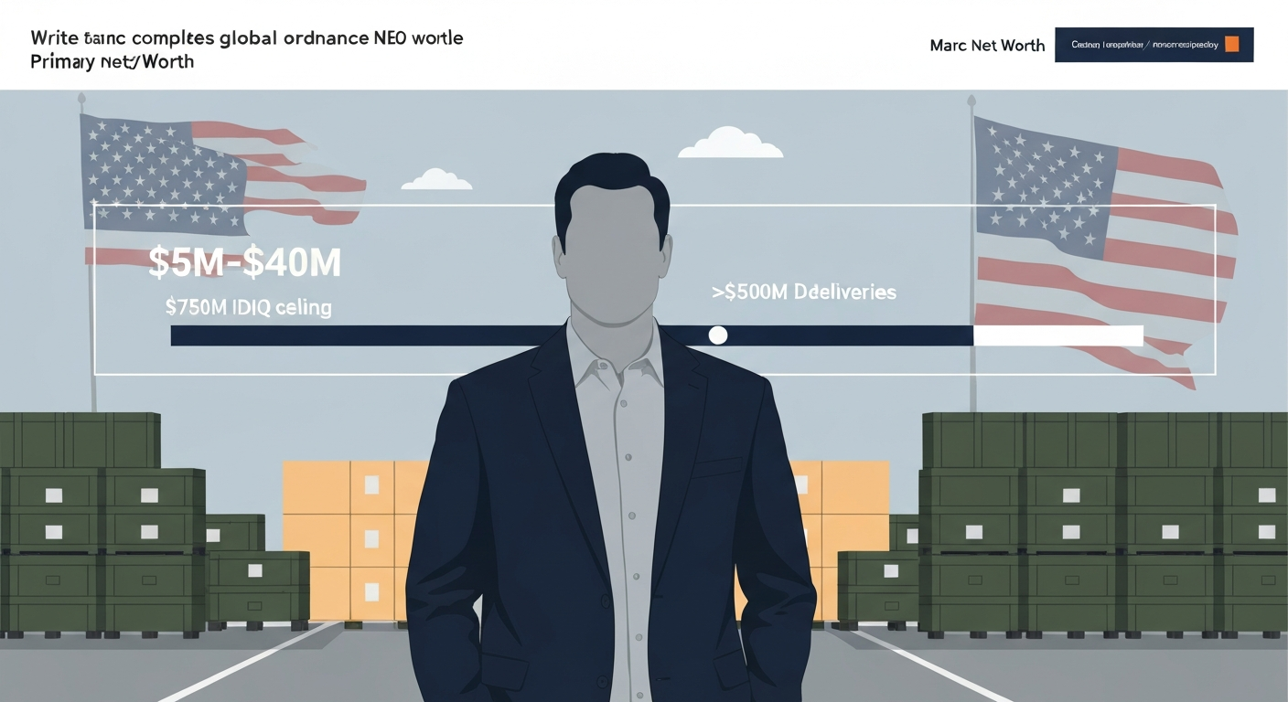The height and width of the screenshot is (702, 1288).
Task: Click the white slider handle on the bar
Action: pyautogui.click(x=718, y=335)
